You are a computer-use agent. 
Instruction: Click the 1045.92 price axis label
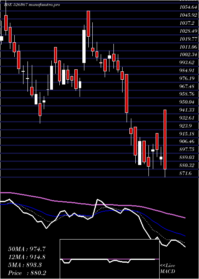tap(188, 15)
